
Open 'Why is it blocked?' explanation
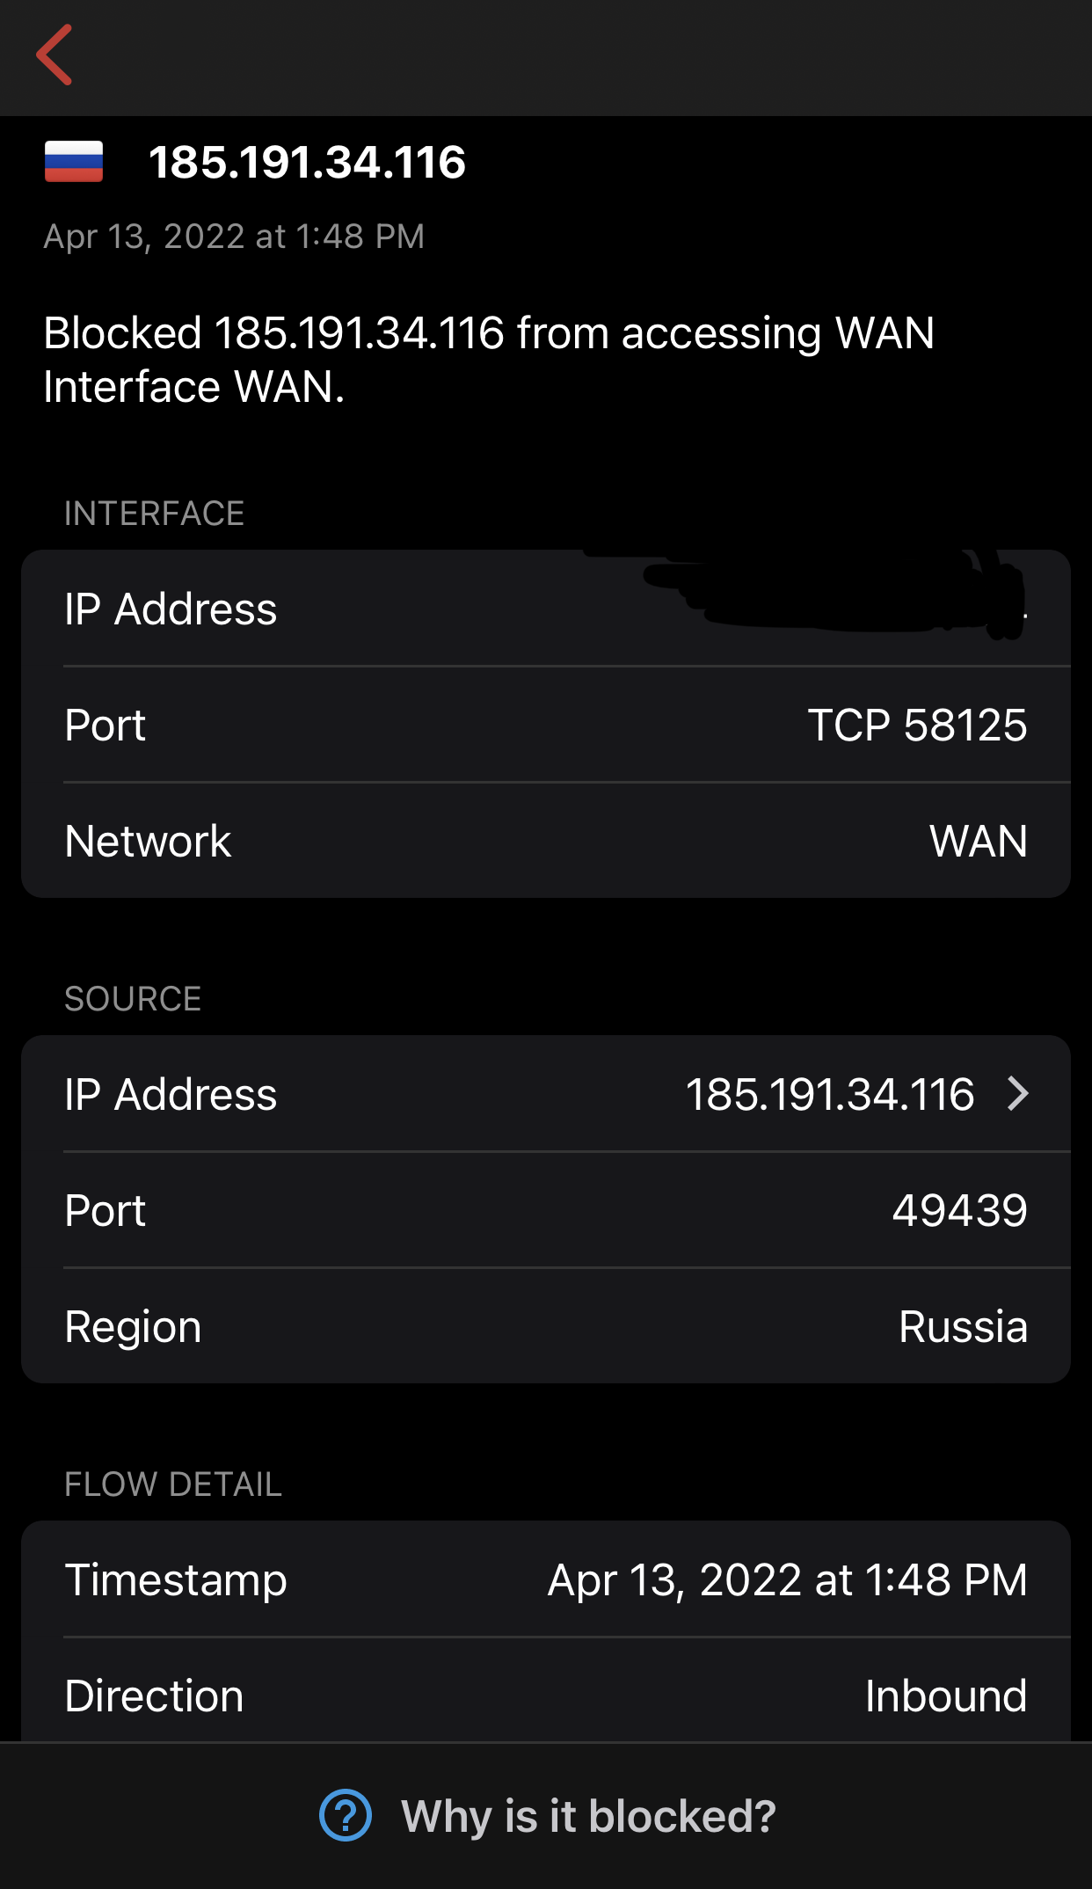pyautogui.click(x=587, y=1816)
